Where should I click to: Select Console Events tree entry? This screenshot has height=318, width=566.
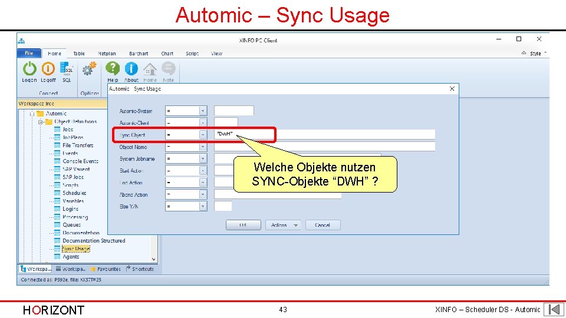pyautogui.click(x=81, y=161)
